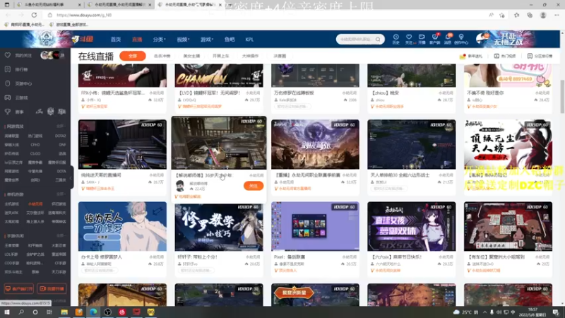Open Windows Start menu
The height and width of the screenshot is (318, 565).
(7, 312)
